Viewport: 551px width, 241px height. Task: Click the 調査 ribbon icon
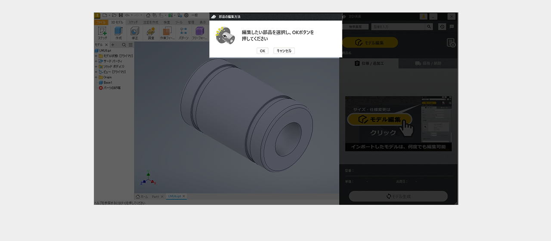151,31
